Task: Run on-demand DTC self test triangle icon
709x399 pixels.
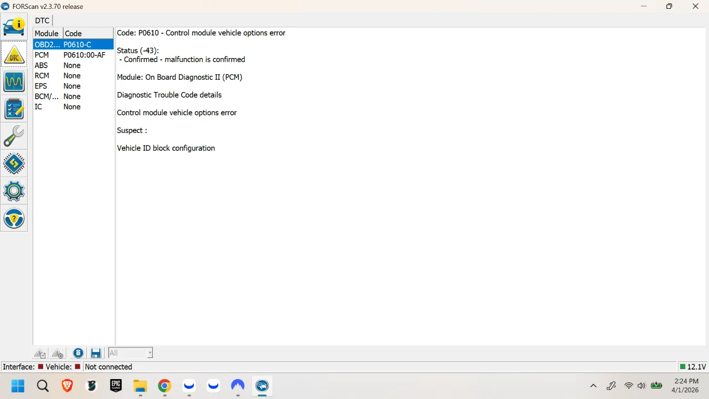Action: click(58, 353)
